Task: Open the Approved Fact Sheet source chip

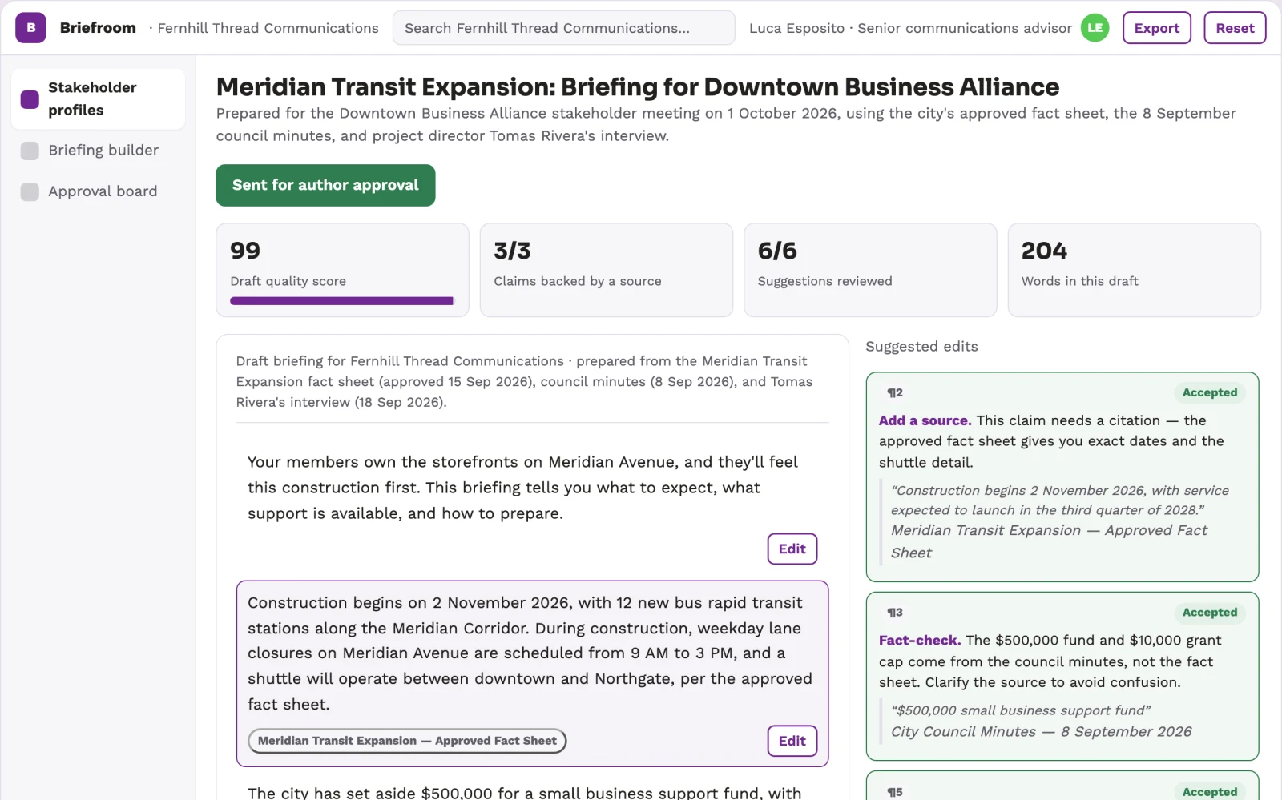Action: (x=407, y=741)
